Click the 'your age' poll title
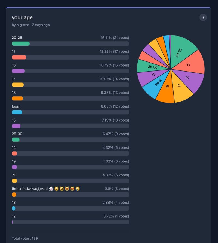 [22, 17]
